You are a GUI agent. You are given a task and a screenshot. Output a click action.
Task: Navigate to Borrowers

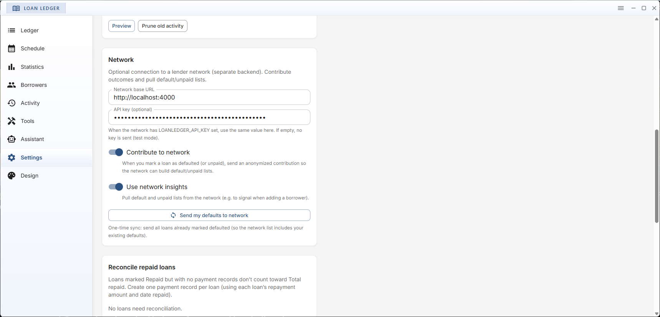click(x=46, y=85)
